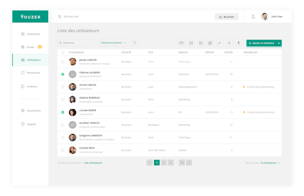Sort by the UTILISATEUR column header
Screen dimensions: 304x196
pyautogui.click(x=76, y=52)
